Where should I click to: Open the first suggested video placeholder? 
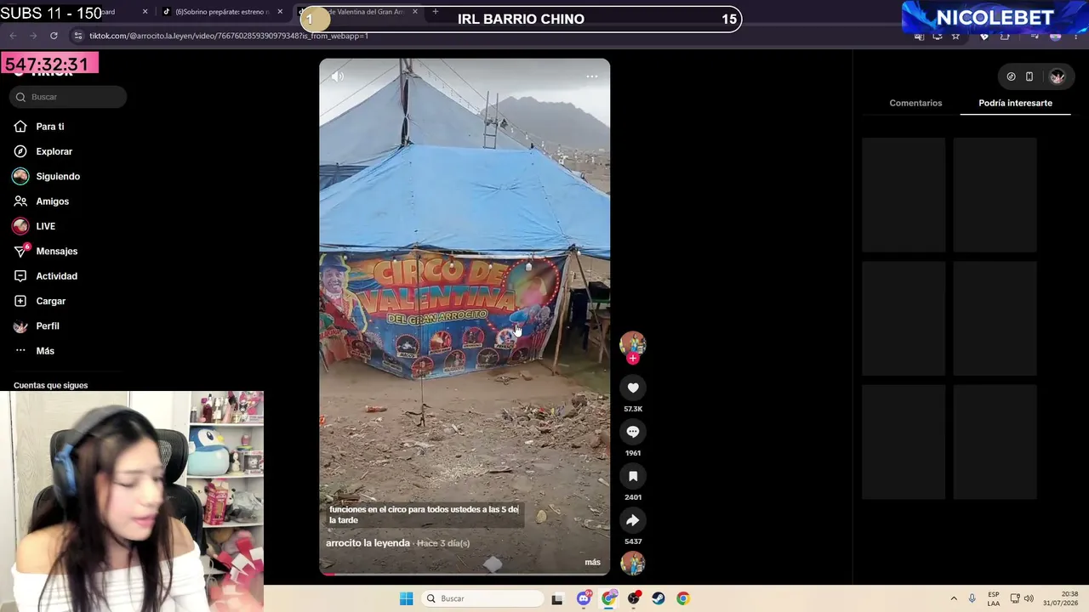pyautogui.click(x=904, y=195)
